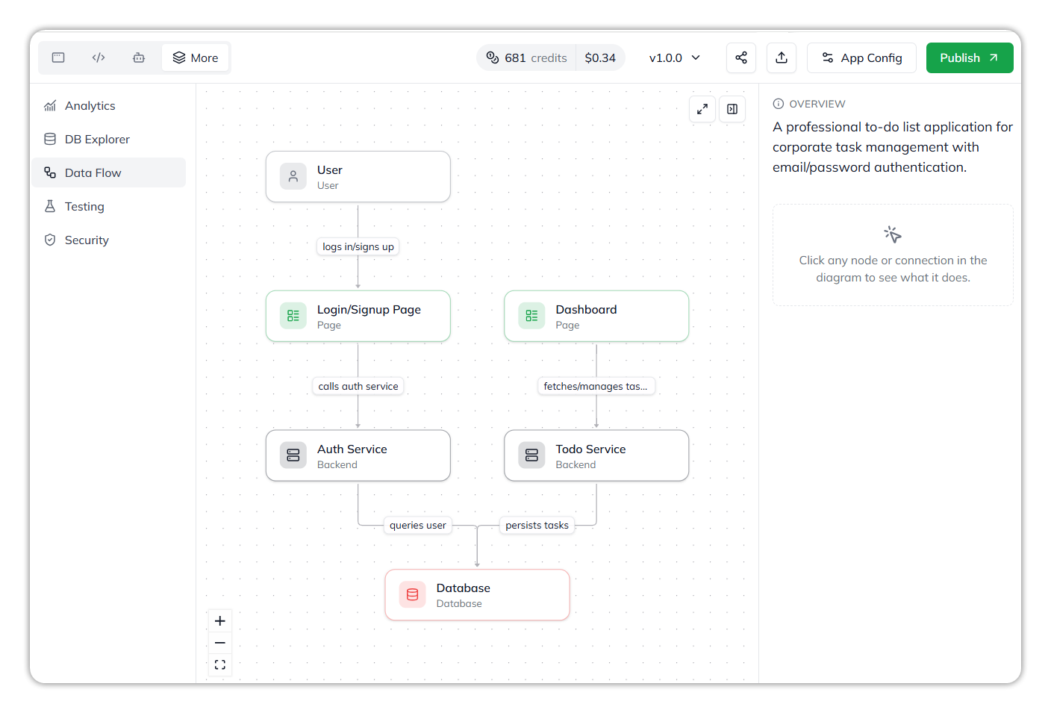This screenshot has height=713, width=1051.
Task: Open Analytics in the sidebar
Action: coord(108,105)
